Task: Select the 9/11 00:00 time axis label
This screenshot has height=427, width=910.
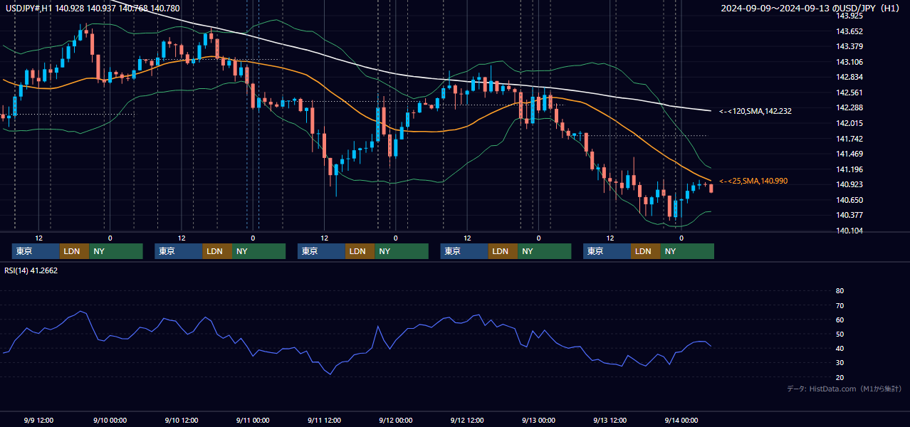Action: click(x=253, y=420)
